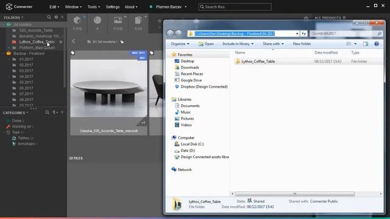
Task: Filter by other files document icon
Action: click(x=138, y=20)
